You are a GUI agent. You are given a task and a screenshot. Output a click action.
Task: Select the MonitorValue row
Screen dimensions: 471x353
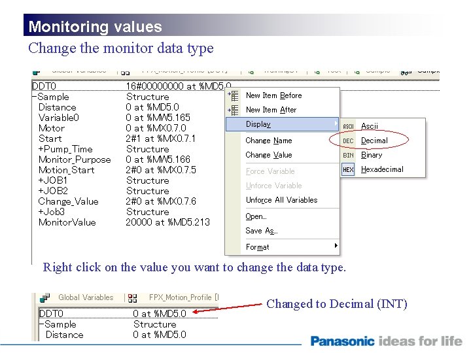click(x=67, y=222)
